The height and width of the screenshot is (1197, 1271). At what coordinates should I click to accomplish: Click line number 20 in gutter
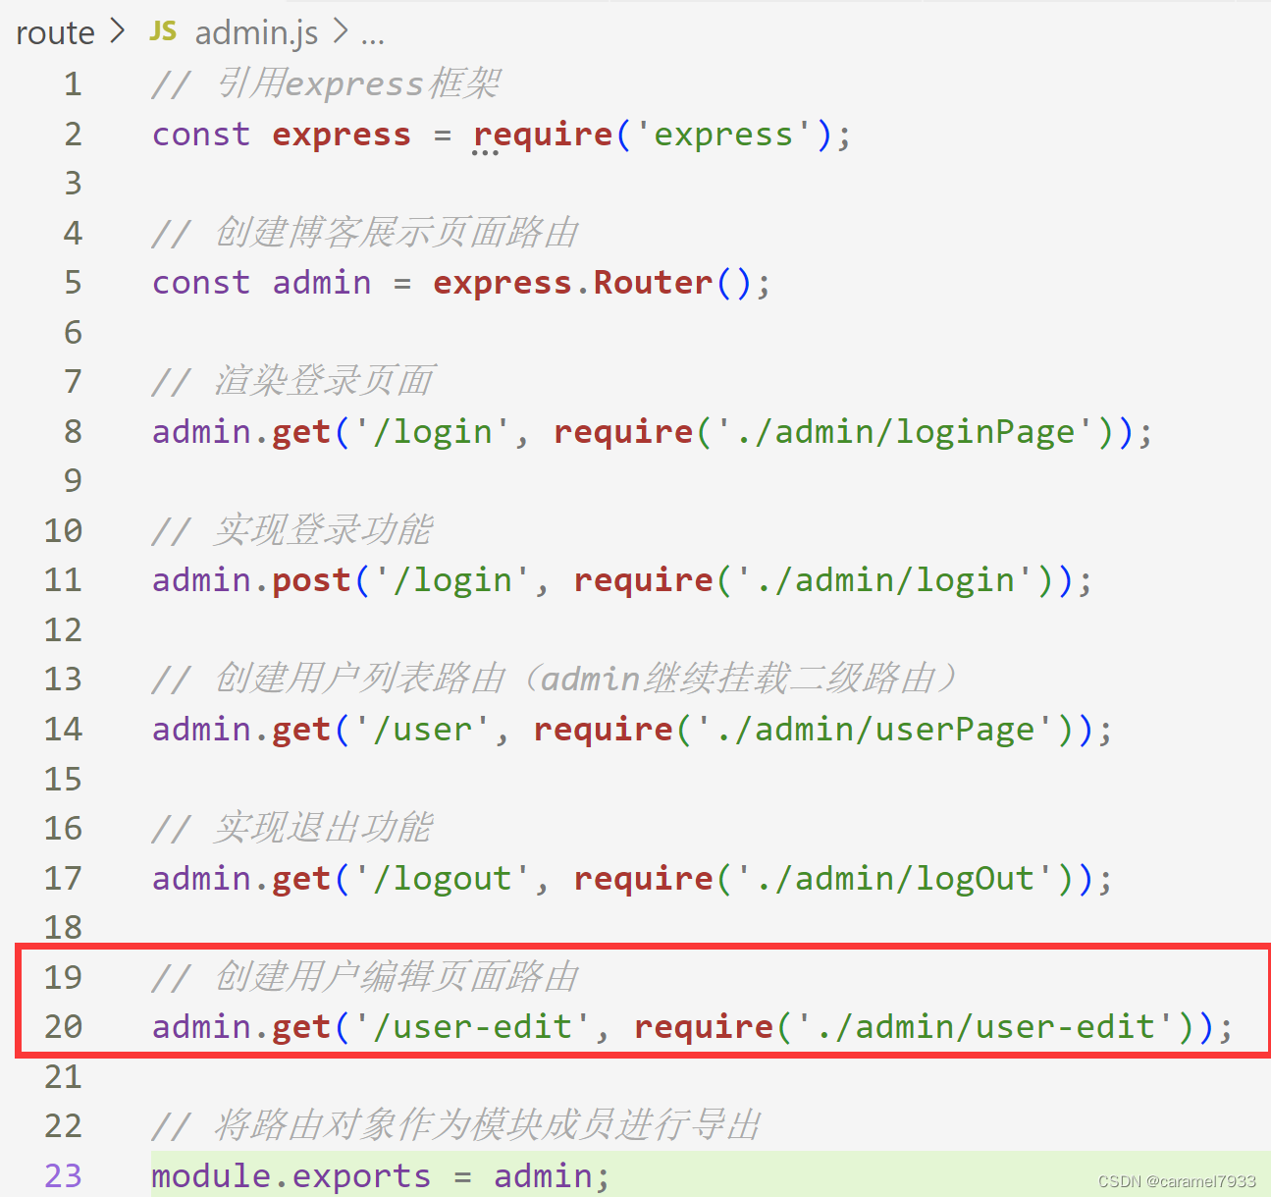(x=63, y=1027)
